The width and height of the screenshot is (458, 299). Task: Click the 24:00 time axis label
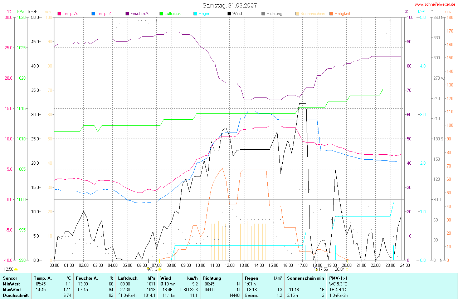pos(405,265)
